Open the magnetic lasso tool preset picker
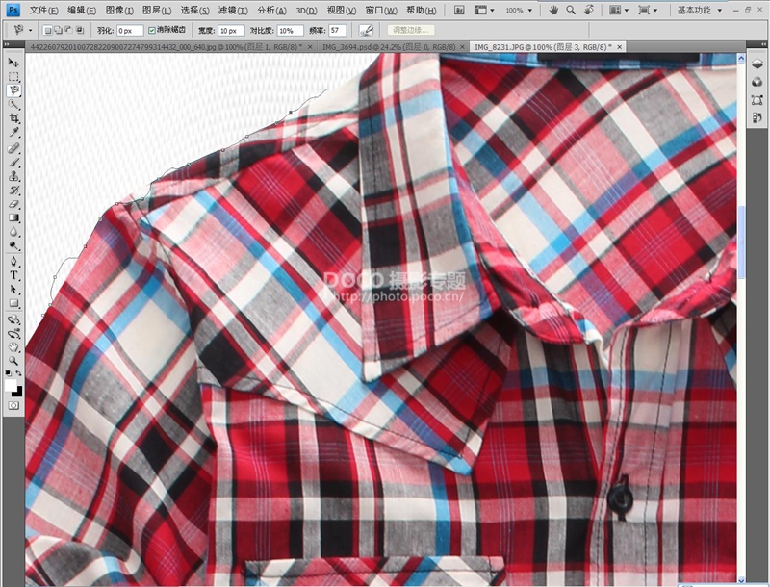 (x=23, y=30)
